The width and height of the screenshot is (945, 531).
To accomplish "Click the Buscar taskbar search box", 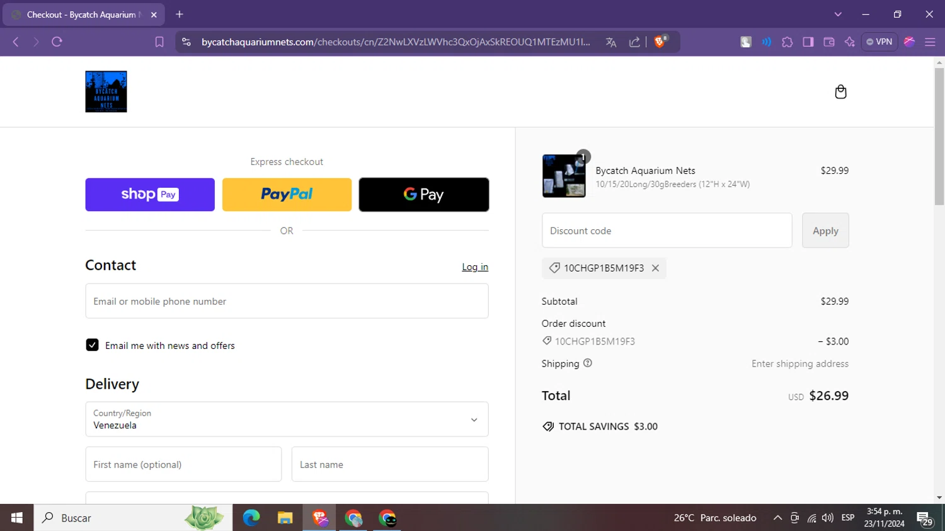I will [133, 518].
